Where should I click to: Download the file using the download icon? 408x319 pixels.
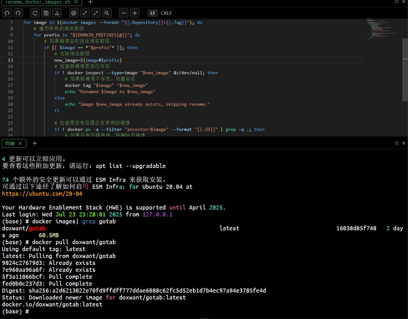(x=57, y=13)
